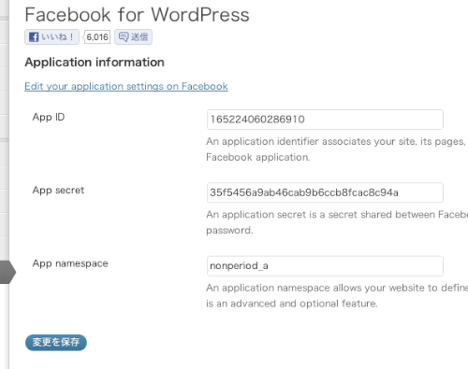
Task: Click the application secret description text
Action: (x=337, y=222)
